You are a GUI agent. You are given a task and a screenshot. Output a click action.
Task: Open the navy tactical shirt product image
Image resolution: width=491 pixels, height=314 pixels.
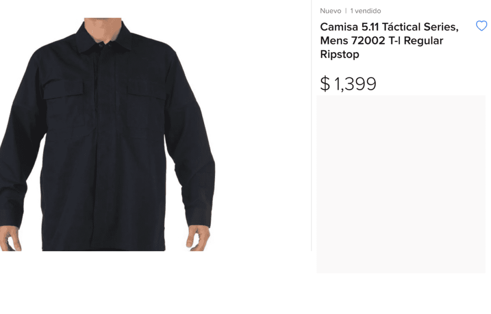click(107, 134)
